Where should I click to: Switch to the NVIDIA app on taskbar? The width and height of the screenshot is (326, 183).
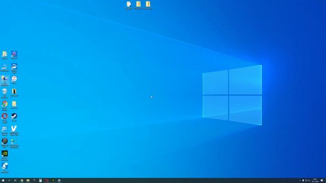click(x=53, y=180)
